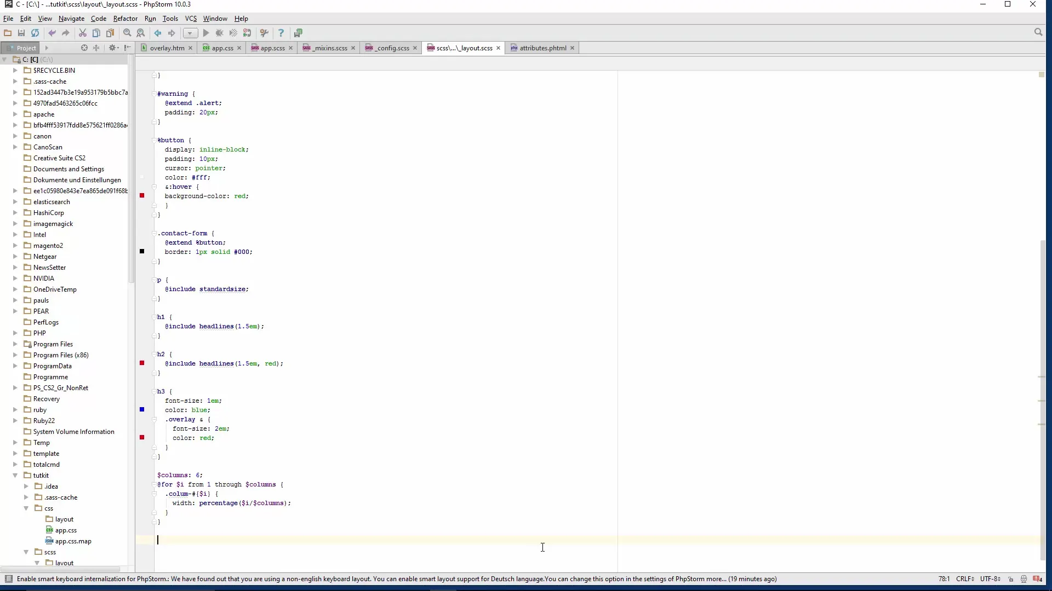Toggle read-only lock icon in status bar
Image resolution: width=1052 pixels, height=591 pixels.
click(x=1011, y=579)
